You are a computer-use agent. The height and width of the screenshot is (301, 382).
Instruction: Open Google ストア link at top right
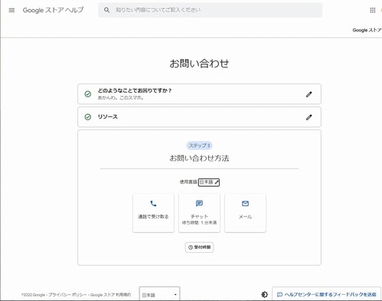[367, 30]
